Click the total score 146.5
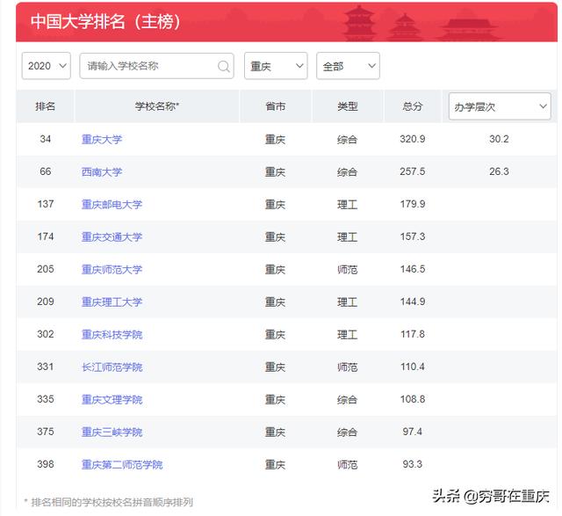Screen dimensions: 562x516 [413, 269]
